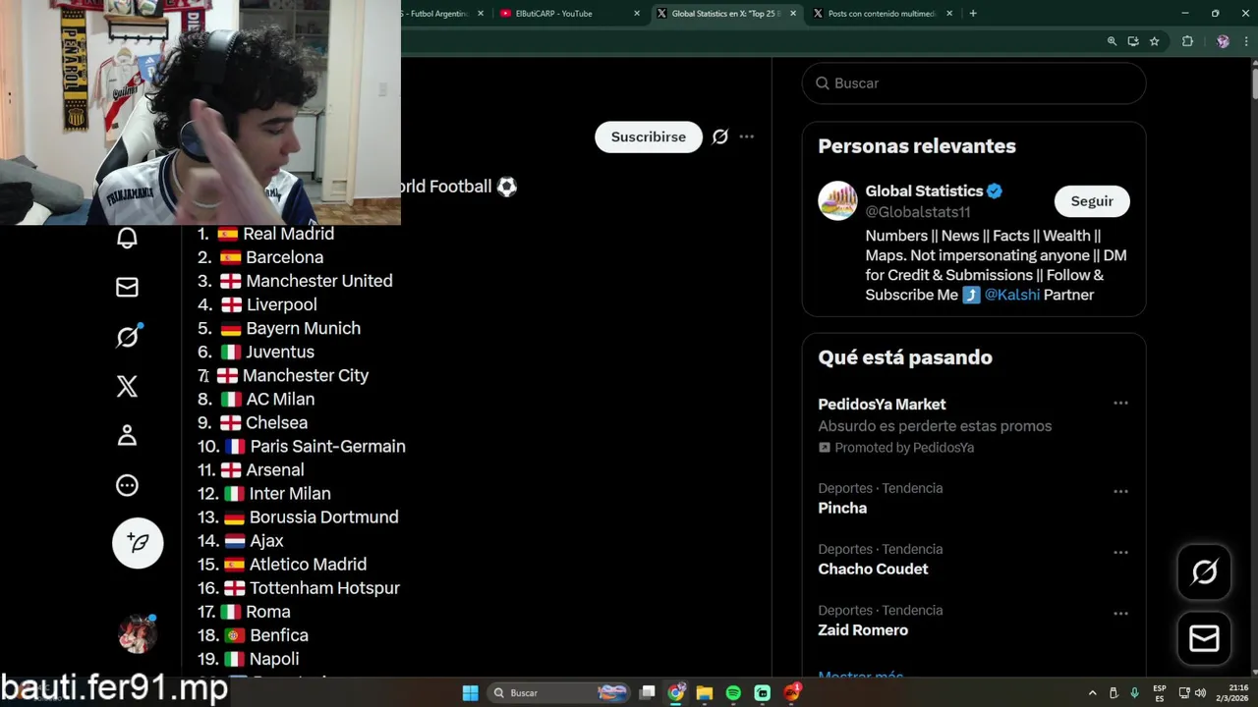1258x707 pixels.
Task: Open profile person icon in sidebar
Action: [127, 435]
